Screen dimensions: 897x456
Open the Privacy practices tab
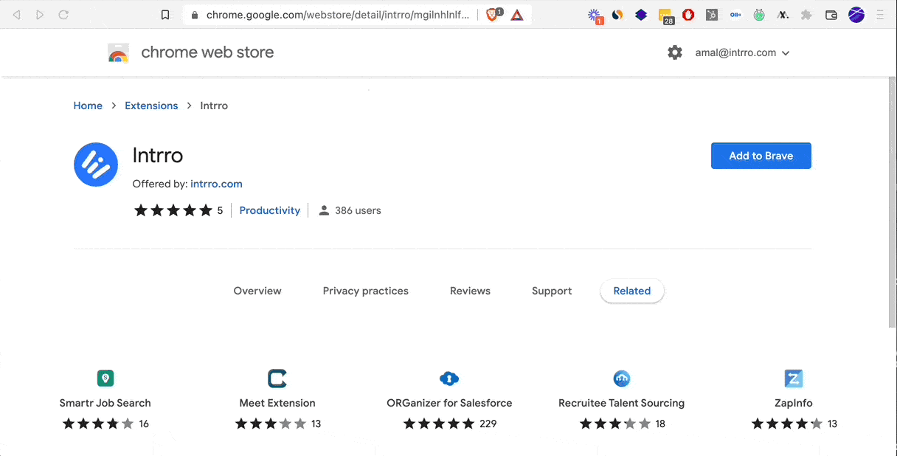click(x=365, y=291)
